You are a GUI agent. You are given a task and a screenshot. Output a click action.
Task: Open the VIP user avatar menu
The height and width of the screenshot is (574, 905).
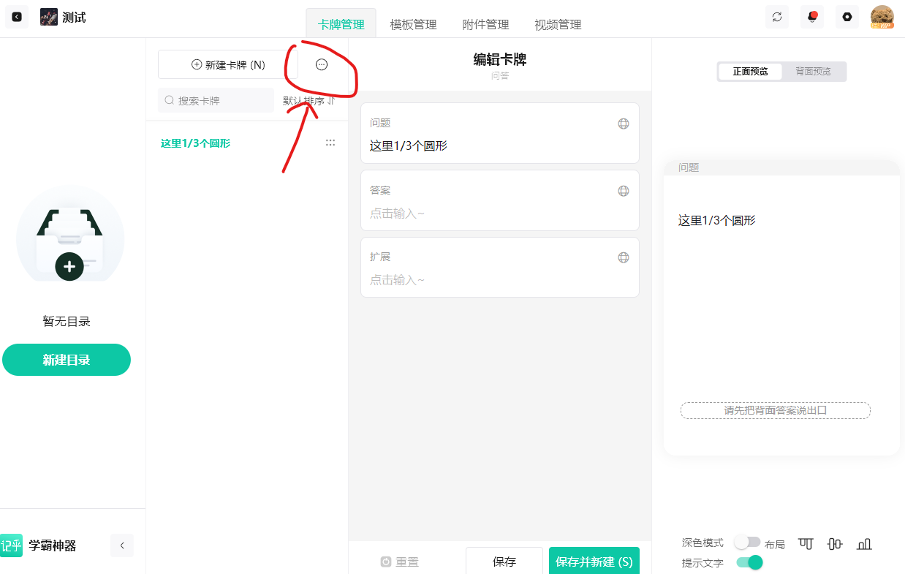tap(882, 17)
